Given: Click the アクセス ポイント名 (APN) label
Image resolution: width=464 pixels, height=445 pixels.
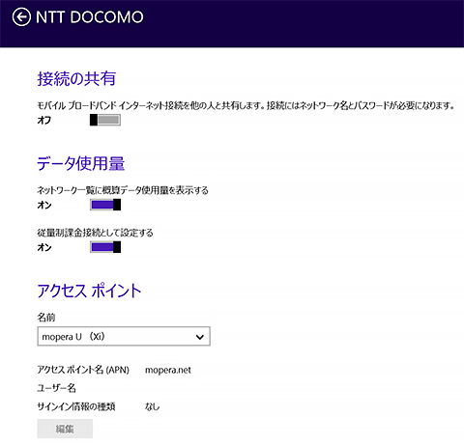Looking at the screenshot, I should pyautogui.click(x=83, y=370).
